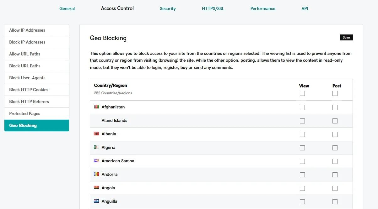Enable Post blocking for all countries

[x=335, y=93]
